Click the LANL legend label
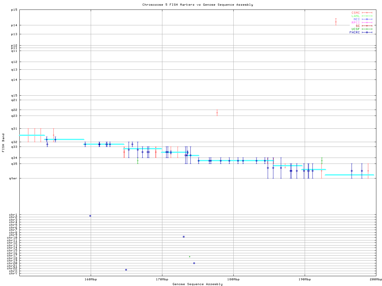The width and height of the screenshot is (382, 286). pos(355,16)
